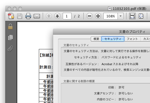150x103 pixels.
Task: Zoom out using the minus button
Action: tap(89, 16)
